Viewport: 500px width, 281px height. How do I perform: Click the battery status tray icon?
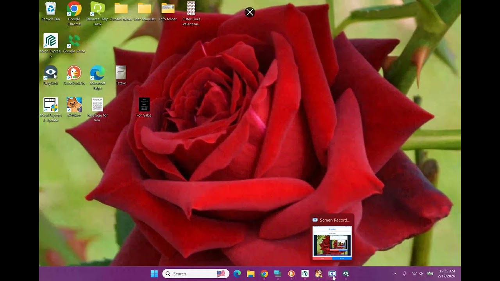(430, 274)
